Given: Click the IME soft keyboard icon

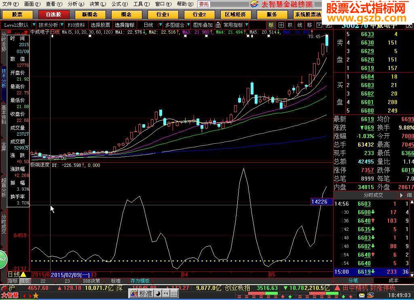Looking at the screenshot, I should coord(174,294).
